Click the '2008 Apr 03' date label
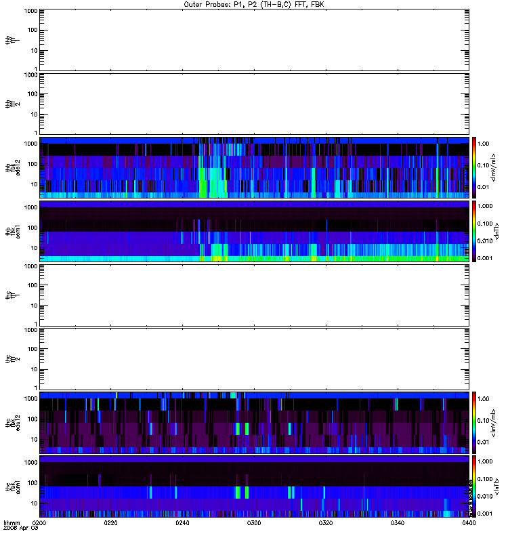This screenshot has height=542, width=508. (x=20, y=528)
